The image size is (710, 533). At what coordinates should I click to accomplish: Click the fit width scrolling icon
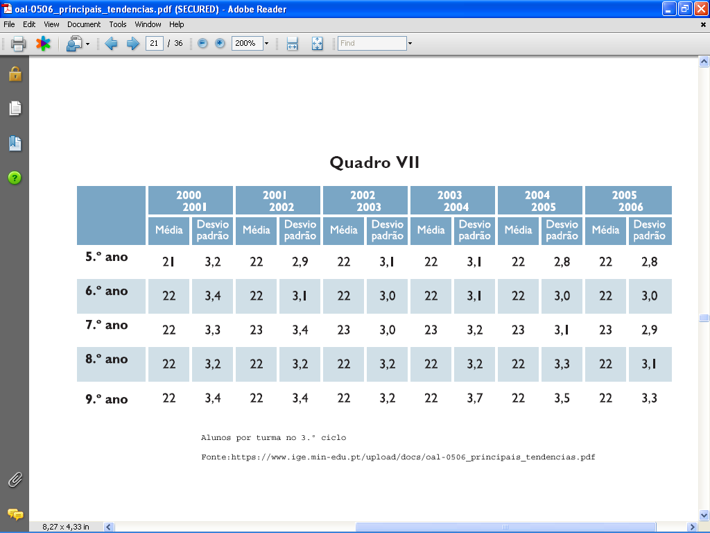[293, 44]
